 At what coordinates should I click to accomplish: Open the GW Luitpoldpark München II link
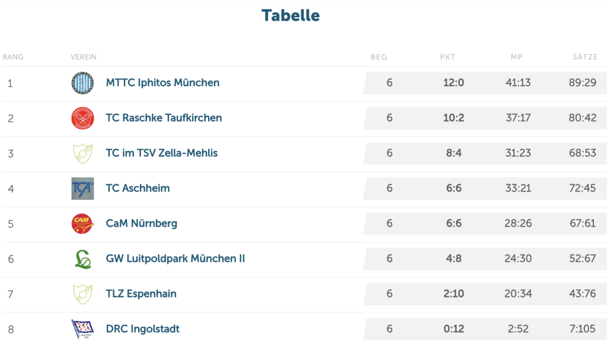point(175,259)
